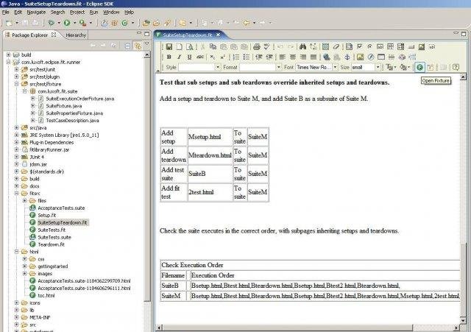Click the Debug icon in main toolbar

52,23
